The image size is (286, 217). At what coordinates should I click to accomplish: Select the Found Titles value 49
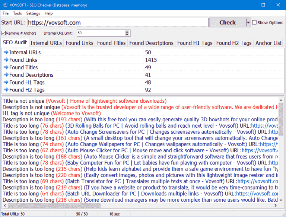tap(148, 67)
